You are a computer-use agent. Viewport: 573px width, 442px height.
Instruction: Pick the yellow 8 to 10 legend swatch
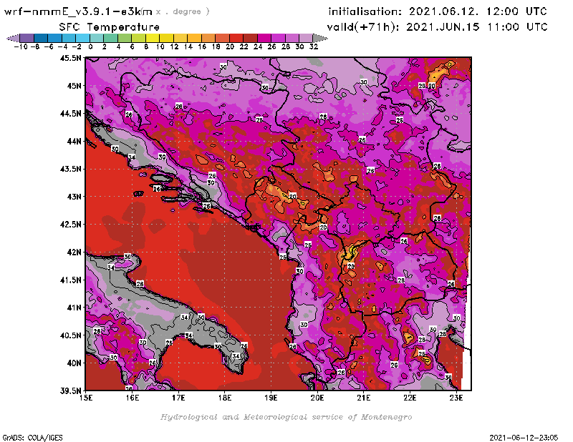tap(153, 38)
